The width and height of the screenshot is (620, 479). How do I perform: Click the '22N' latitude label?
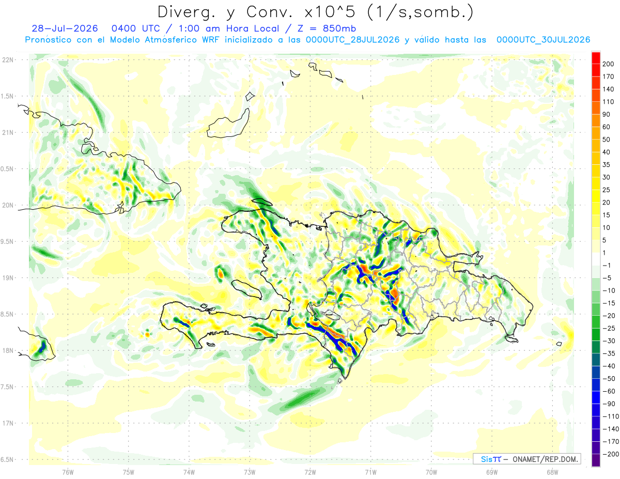(x=7, y=60)
